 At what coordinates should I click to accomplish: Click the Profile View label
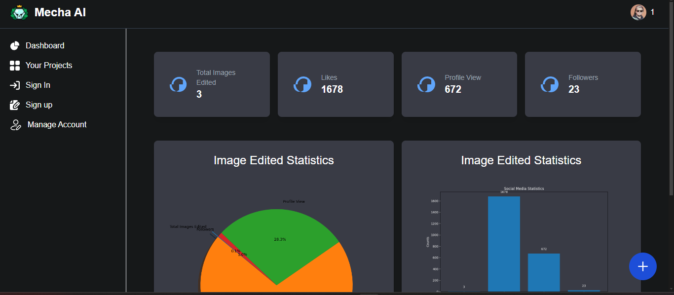463,77
